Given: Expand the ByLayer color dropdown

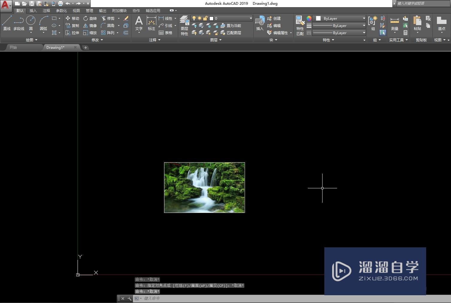Looking at the screenshot, I should (x=364, y=18).
